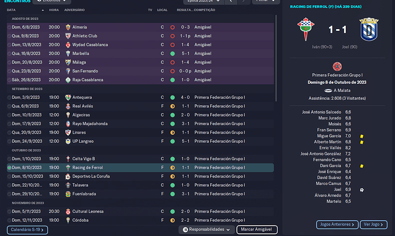Click the Jogos Anteriores button

pos(337,225)
